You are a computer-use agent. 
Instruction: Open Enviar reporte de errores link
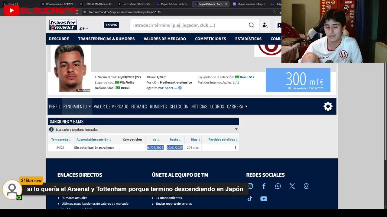[x=174, y=204]
